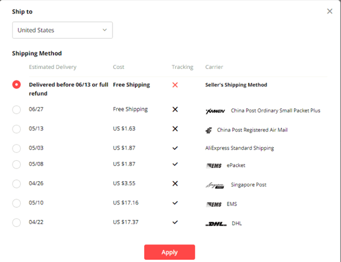The width and height of the screenshot is (341, 262).
Task: Click the DHL carrier logo
Action: (x=215, y=223)
